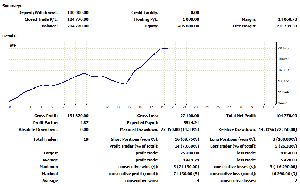This screenshot has height=184, width=300.
Task: Click the 94762 y-axis value
Action: point(282,103)
